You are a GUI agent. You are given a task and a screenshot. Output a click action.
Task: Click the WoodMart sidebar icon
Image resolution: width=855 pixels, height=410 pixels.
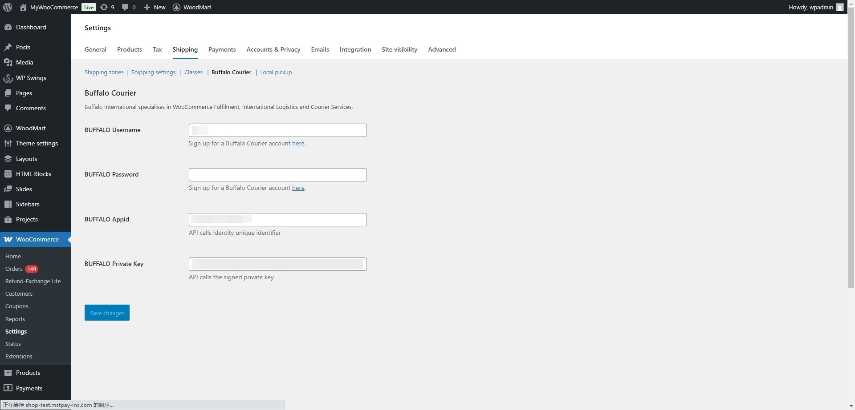pos(8,128)
